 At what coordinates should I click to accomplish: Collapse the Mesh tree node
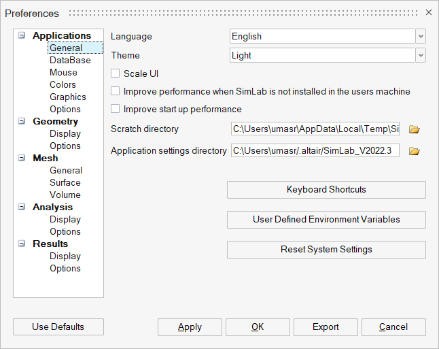pos(22,159)
